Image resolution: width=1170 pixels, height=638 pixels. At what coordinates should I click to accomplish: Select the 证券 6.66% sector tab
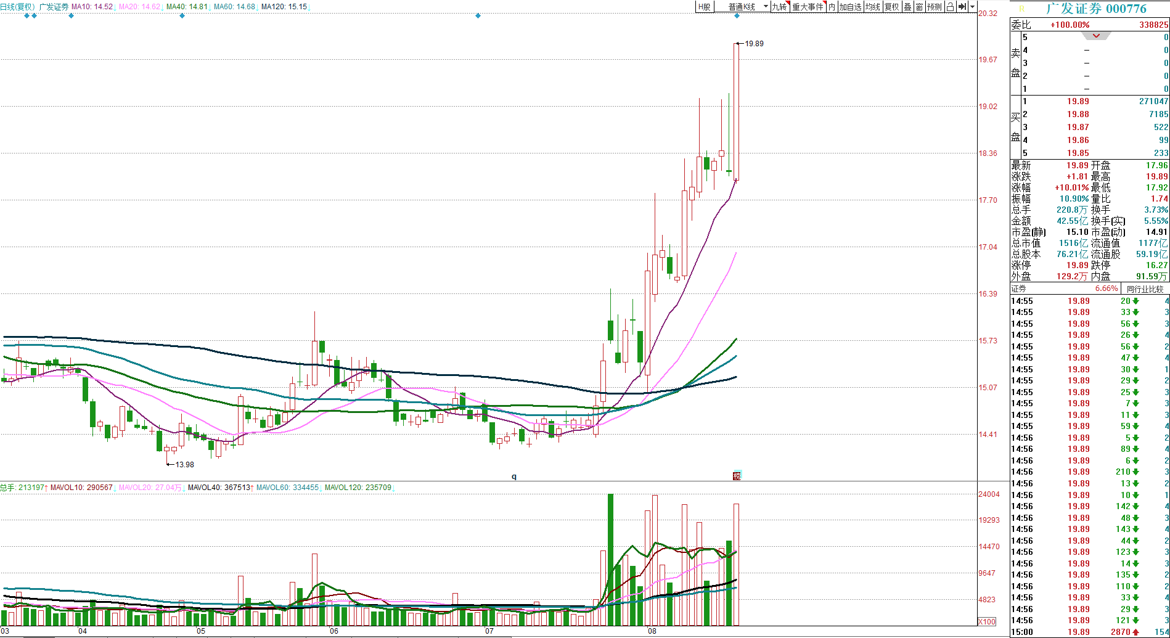coord(1065,288)
